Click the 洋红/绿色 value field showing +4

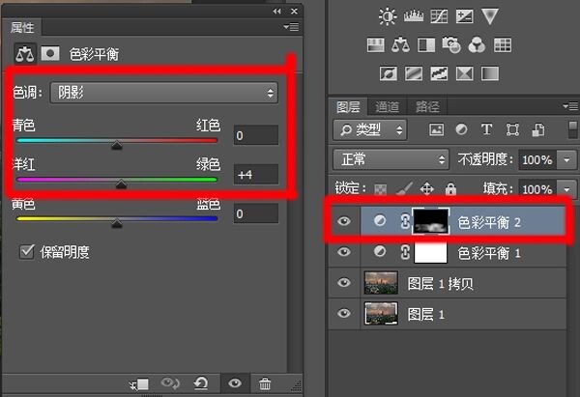256,175
